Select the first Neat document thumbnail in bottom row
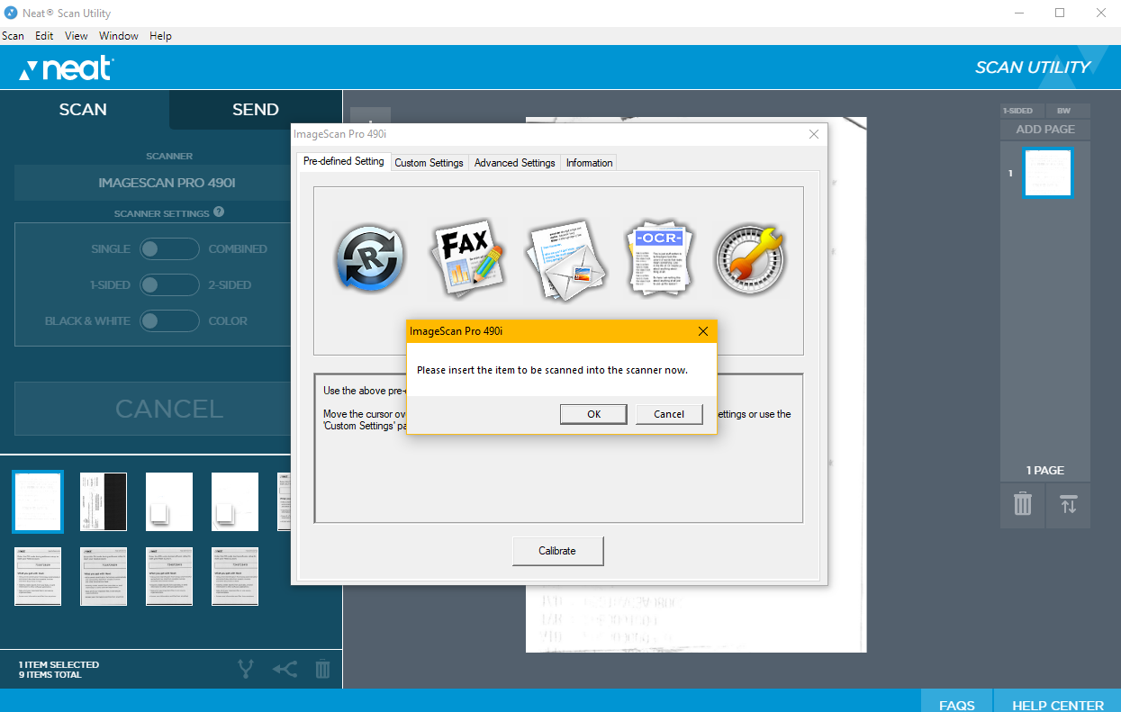The image size is (1121, 712). (38, 576)
